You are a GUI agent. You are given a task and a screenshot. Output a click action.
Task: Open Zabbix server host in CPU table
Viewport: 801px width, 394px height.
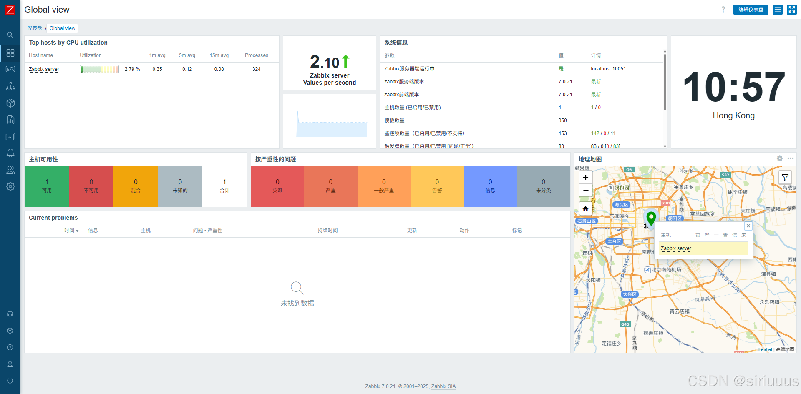click(x=44, y=69)
